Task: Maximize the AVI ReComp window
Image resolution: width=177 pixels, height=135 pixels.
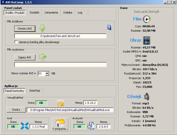Action: pyautogui.click(x=170, y=2)
